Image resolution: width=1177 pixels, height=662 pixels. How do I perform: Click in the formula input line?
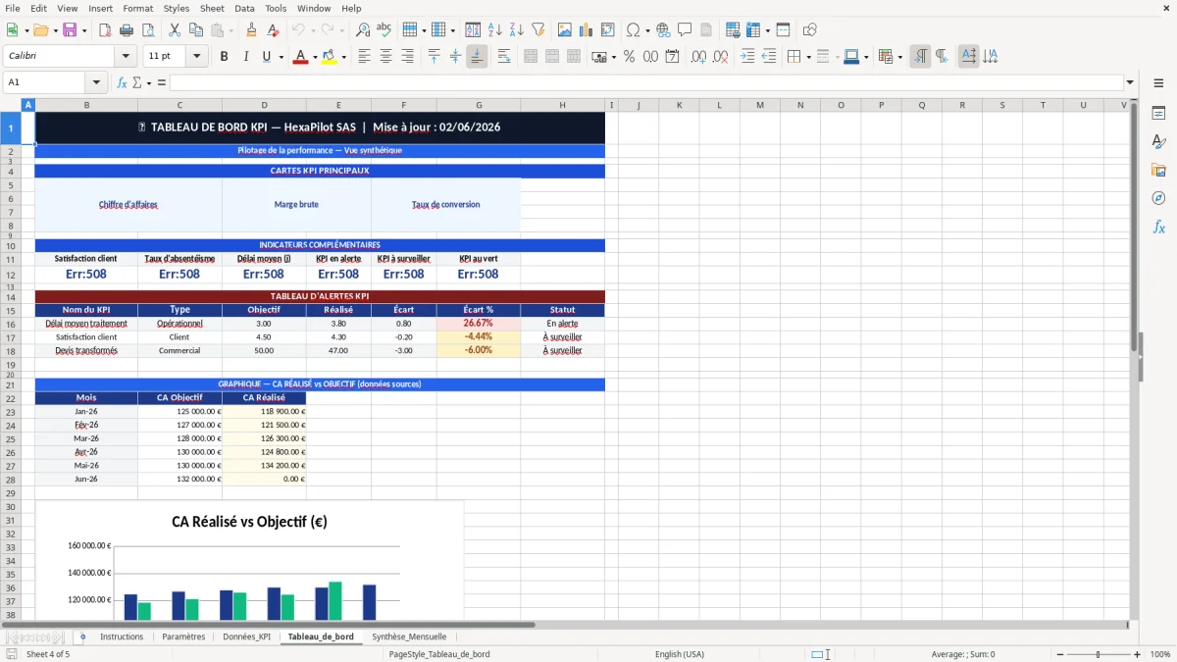click(x=645, y=82)
